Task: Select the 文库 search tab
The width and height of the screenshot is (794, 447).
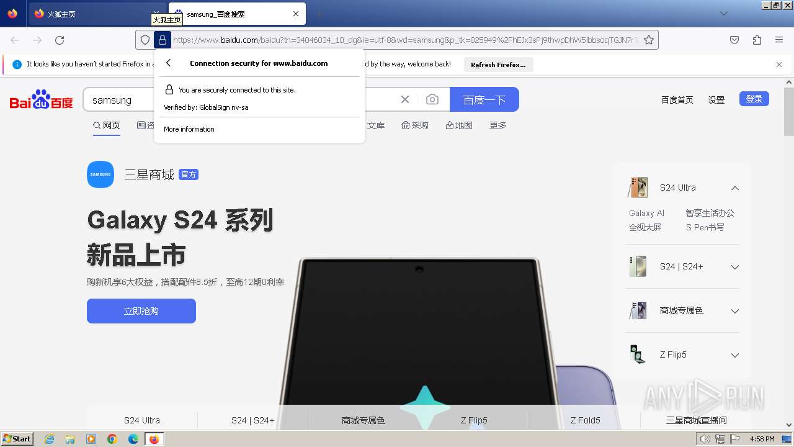Action: coord(376,125)
